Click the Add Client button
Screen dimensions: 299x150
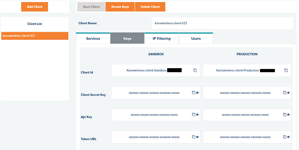[35, 7]
